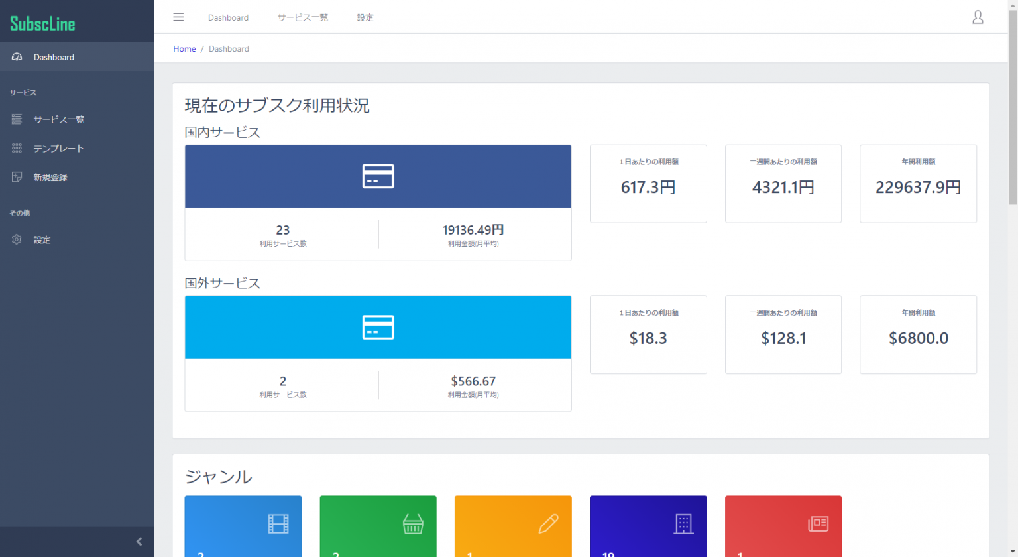Open 設定 in the top navigation
Image resolution: width=1018 pixels, height=557 pixels.
coord(365,18)
